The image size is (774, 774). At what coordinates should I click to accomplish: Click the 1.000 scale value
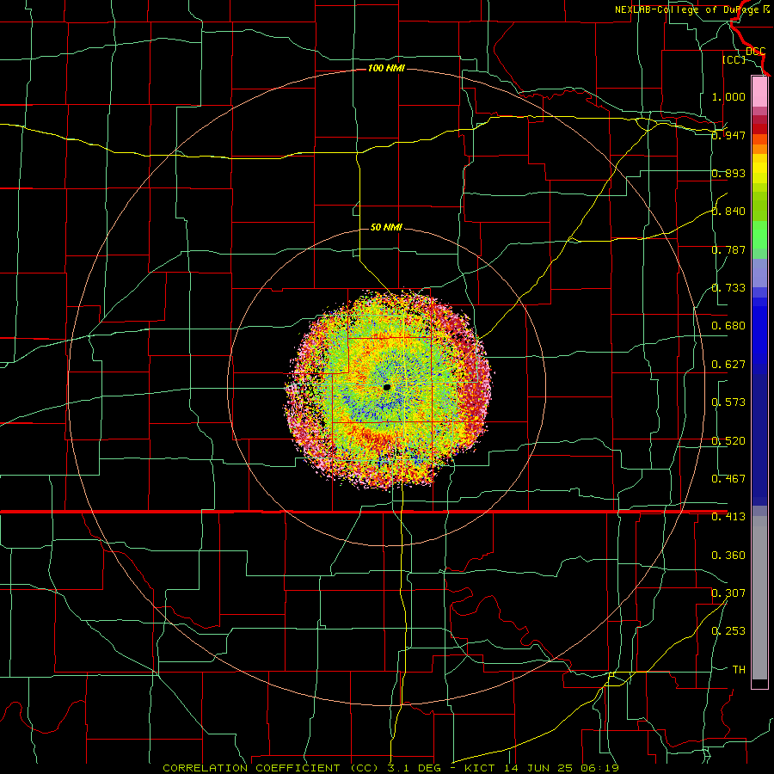[x=728, y=96]
